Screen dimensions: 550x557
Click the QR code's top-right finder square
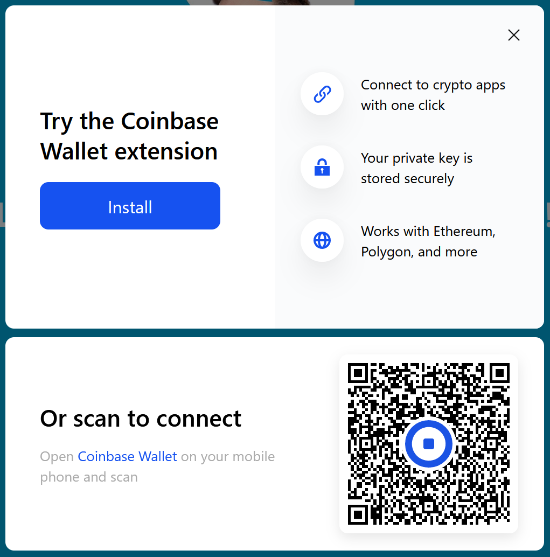pyautogui.click(x=499, y=373)
